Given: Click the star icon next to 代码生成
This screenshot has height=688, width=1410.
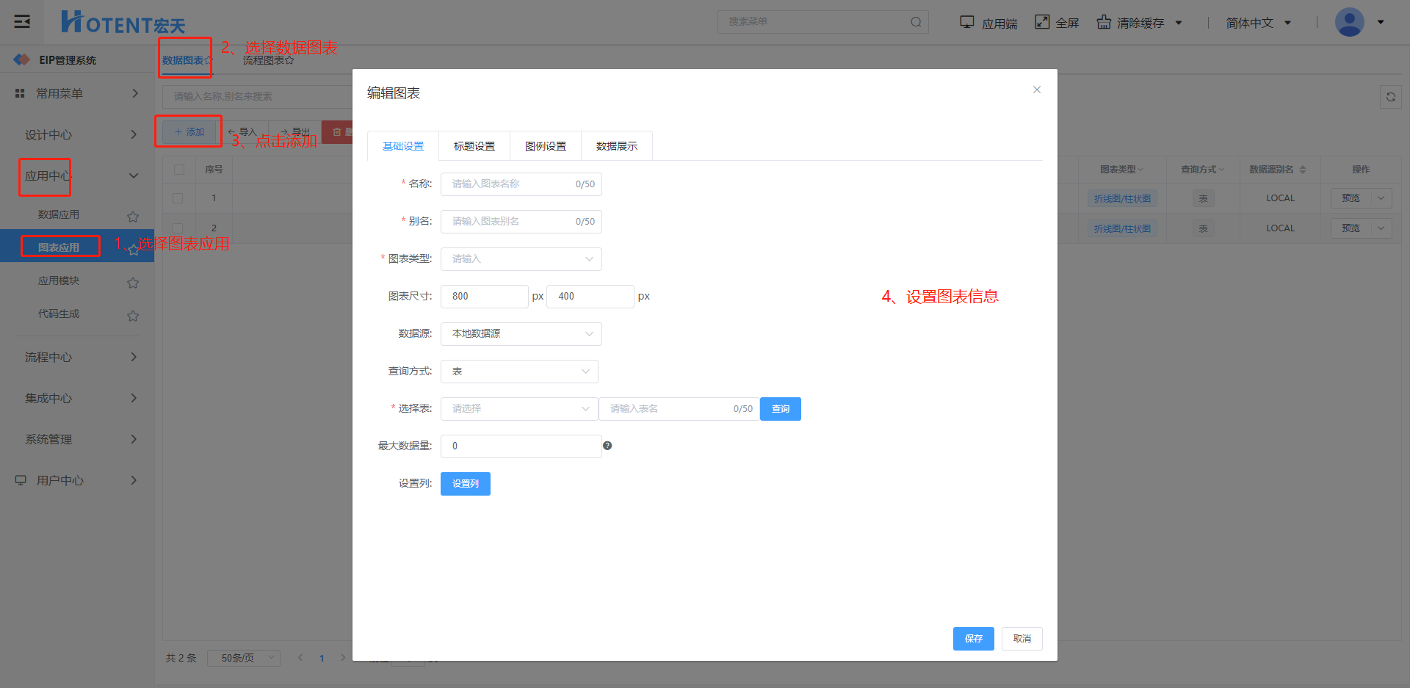Looking at the screenshot, I should click(x=133, y=316).
